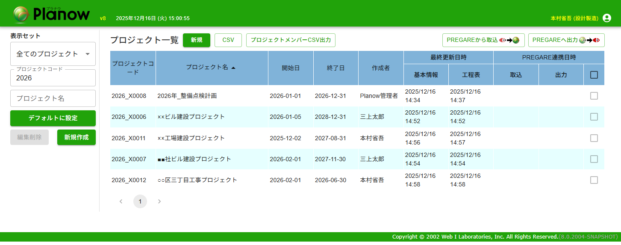621x245 pixels.
Task: Export the list with CSV button
Action: [x=228, y=40]
